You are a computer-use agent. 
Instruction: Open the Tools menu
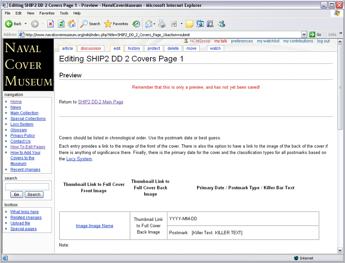(x=64, y=13)
